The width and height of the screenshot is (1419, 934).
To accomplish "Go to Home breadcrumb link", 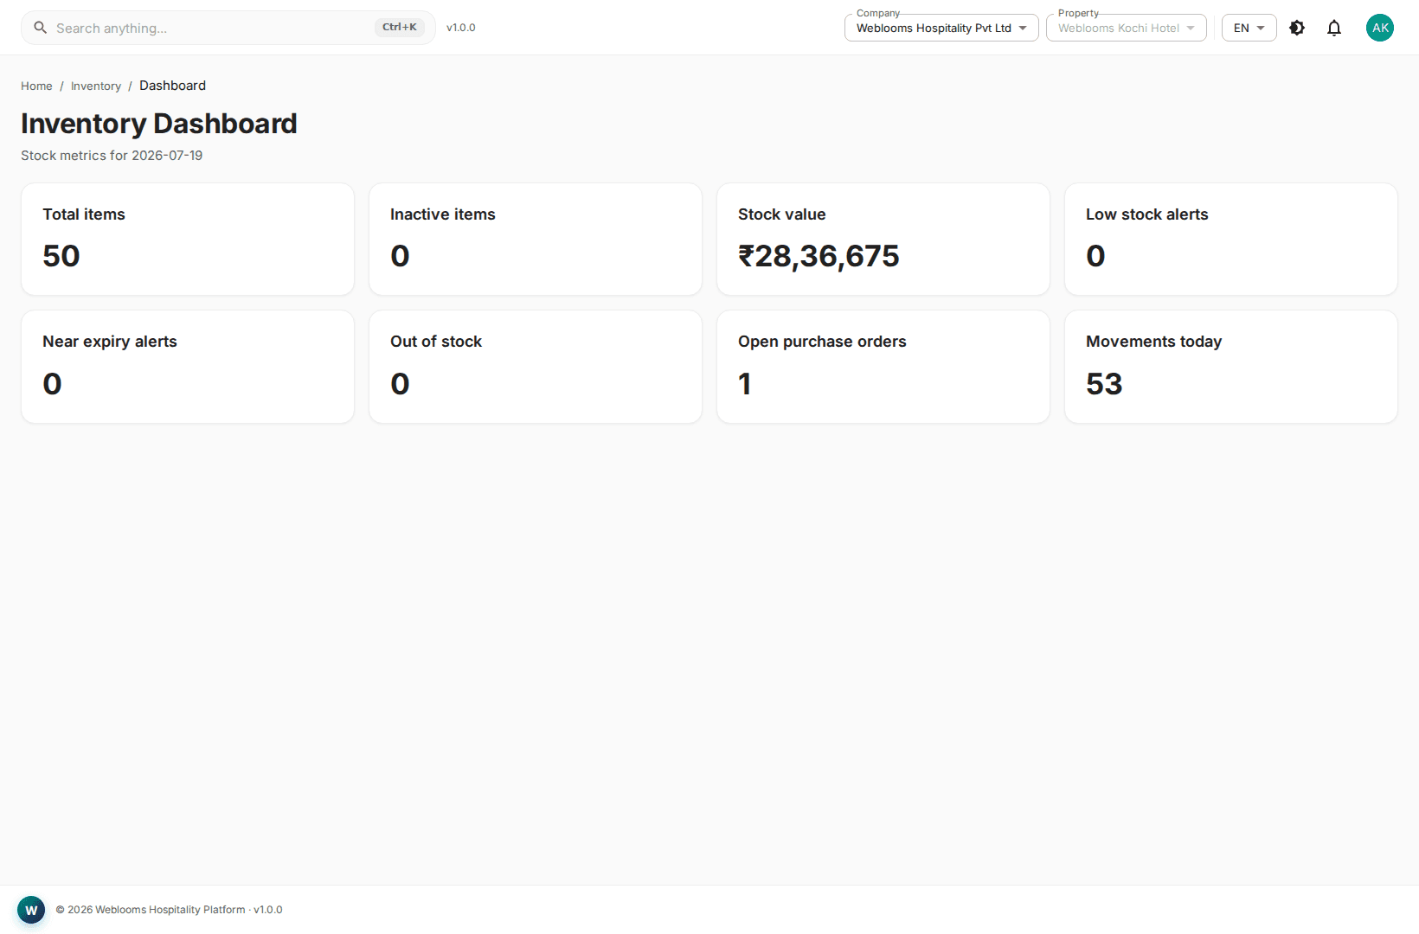I will pyautogui.click(x=36, y=86).
